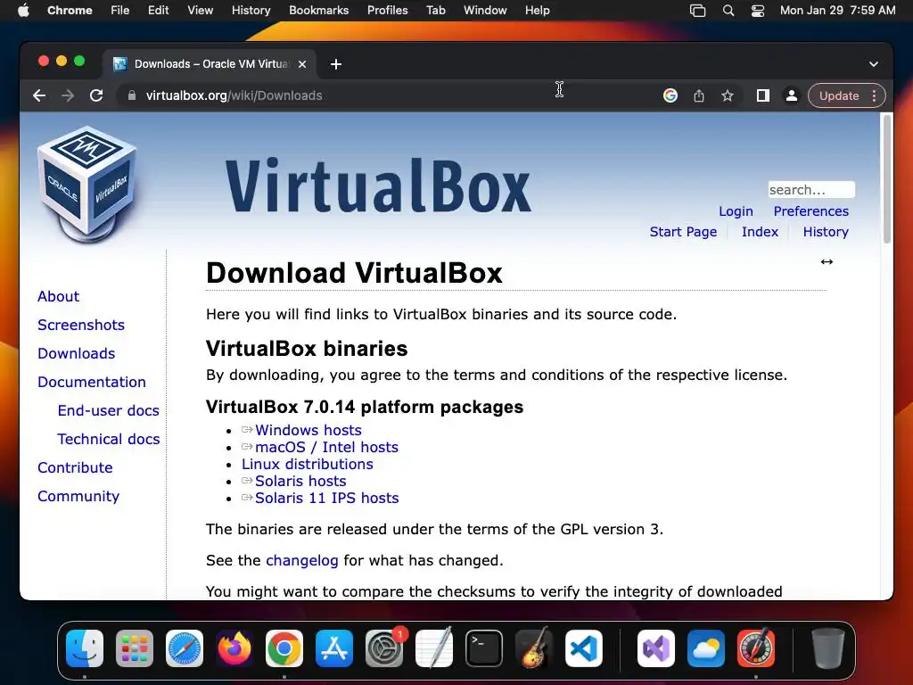
Task: Open the Preferences link
Action: pos(811,210)
